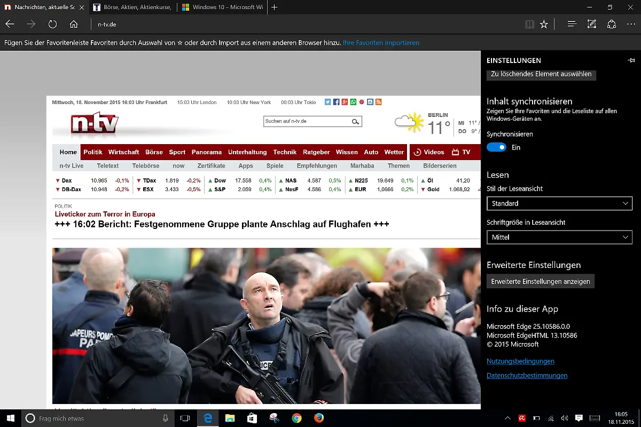Open the Hub panel in Edge toolbar
Image resolution: width=641 pixels, height=427 pixels.
click(572, 24)
